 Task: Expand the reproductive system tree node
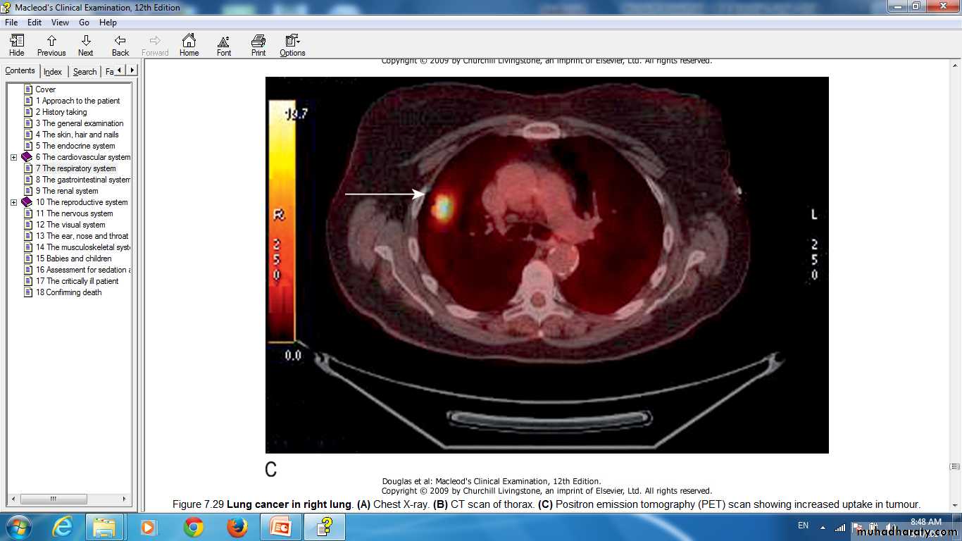(13, 202)
